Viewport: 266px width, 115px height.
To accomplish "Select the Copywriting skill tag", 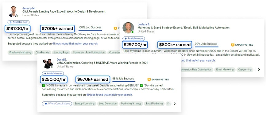I will pyautogui.click(x=245, y=69).
